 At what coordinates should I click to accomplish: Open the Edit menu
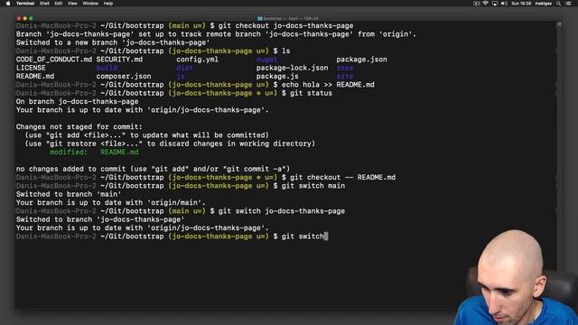click(58, 4)
